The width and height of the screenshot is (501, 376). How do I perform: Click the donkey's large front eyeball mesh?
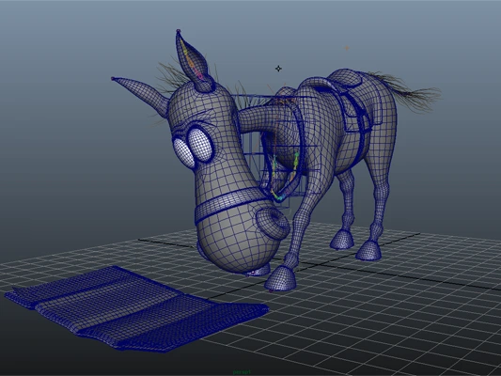click(200, 145)
